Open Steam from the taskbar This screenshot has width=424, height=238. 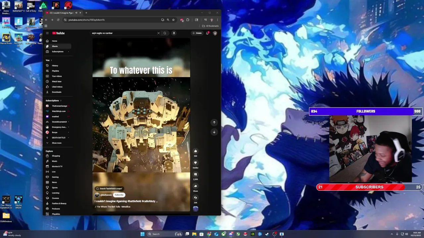coord(267,234)
